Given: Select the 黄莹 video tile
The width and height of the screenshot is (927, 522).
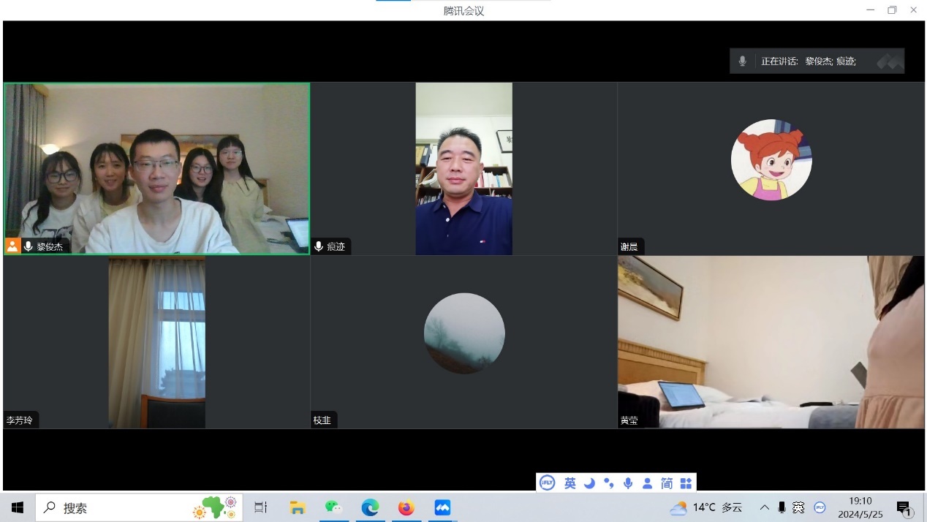Looking at the screenshot, I should [x=771, y=342].
